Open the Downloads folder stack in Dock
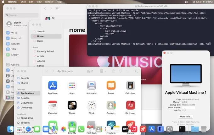The width and height of the screenshot is (214, 135). (195, 129)
